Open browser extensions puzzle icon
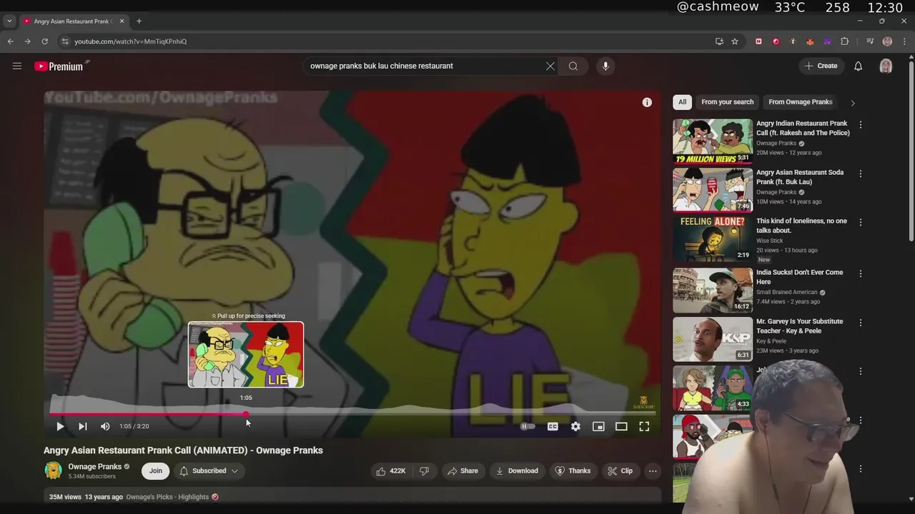This screenshot has width=915, height=514. coord(844,41)
